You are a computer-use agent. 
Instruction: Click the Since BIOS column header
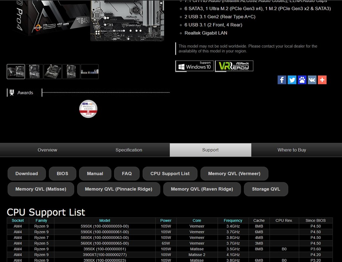click(x=316, y=221)
